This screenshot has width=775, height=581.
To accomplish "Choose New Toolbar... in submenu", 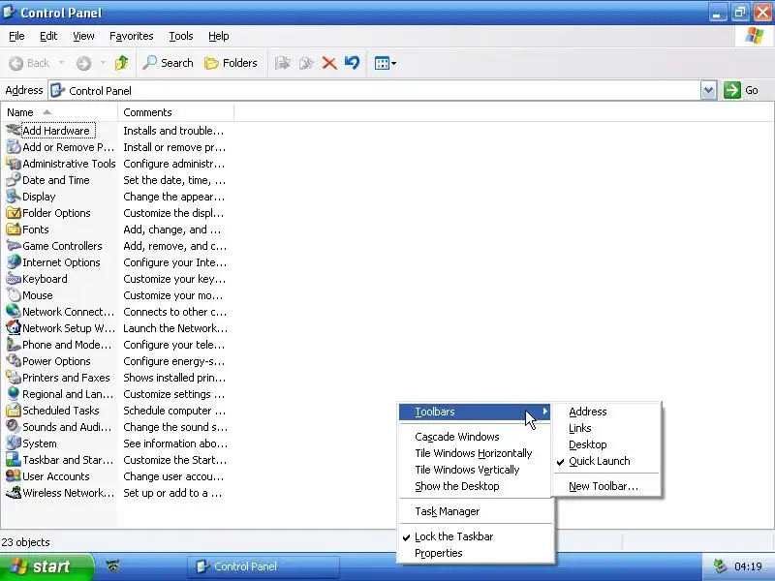I will point(607,486).
